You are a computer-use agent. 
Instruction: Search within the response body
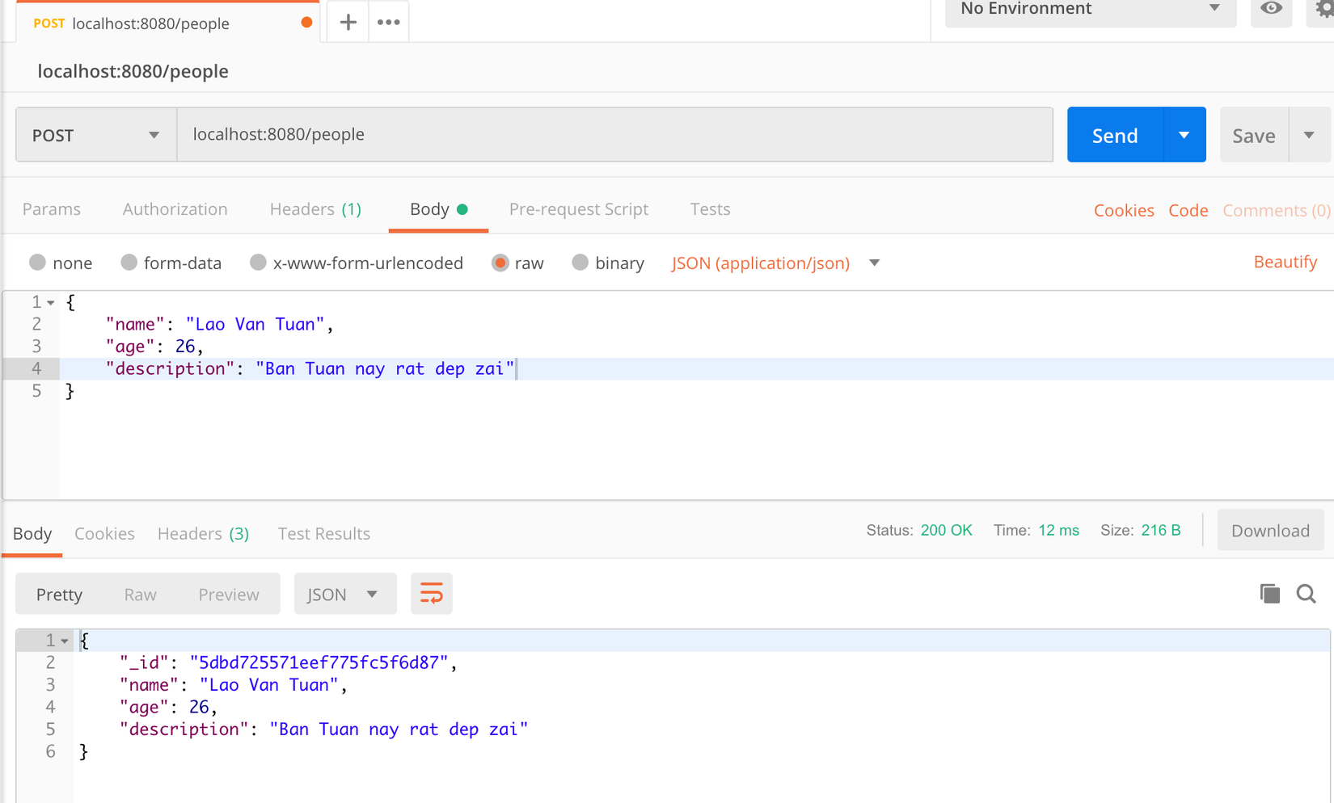(x=1306, y=595)
